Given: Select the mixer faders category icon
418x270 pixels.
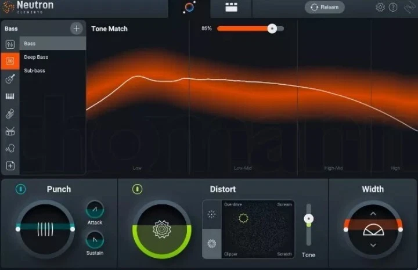Looking at the screenshot, I should pyautogui.click(x=10, y=44).
